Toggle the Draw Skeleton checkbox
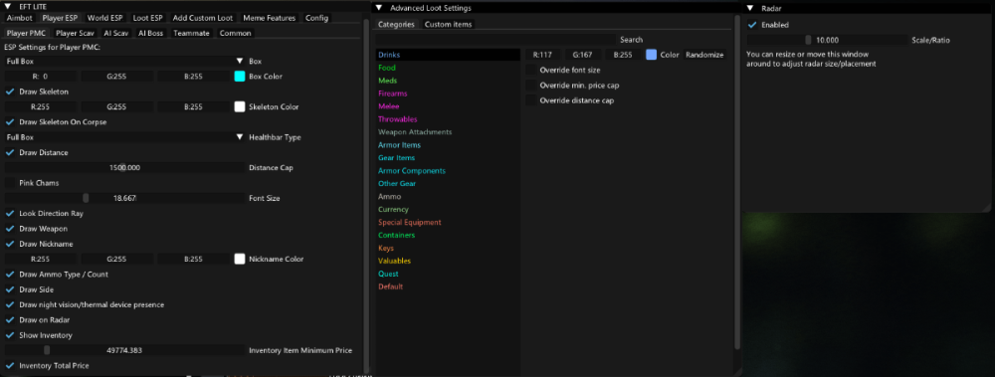This screenshot has height=377, width=995. (x=10, y=92)
